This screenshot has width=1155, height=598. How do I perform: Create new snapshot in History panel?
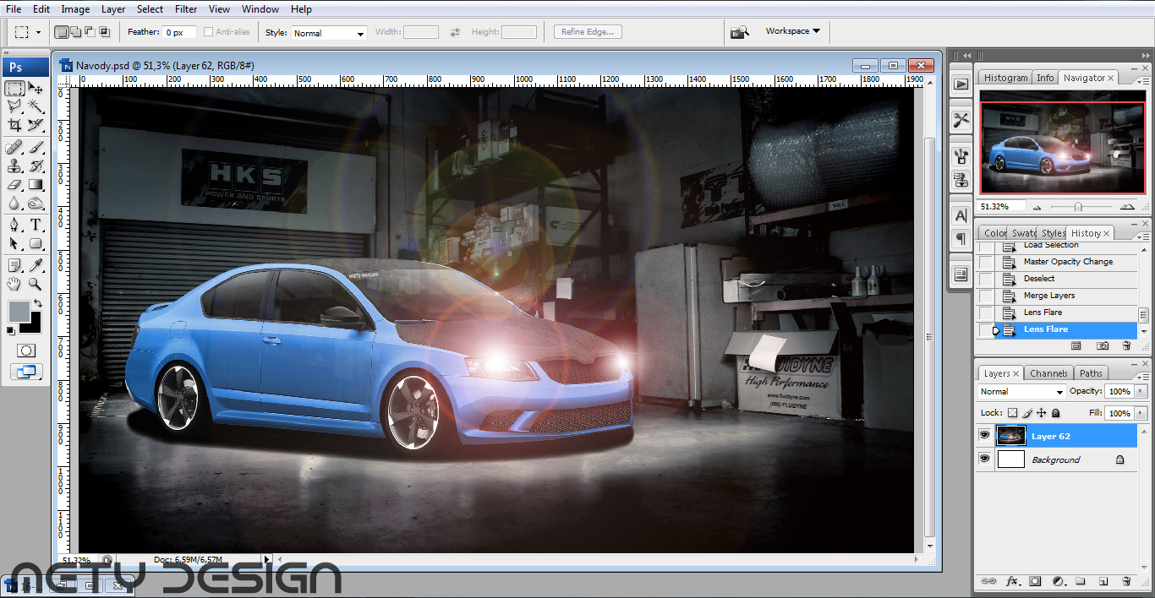coord(1103,345)
